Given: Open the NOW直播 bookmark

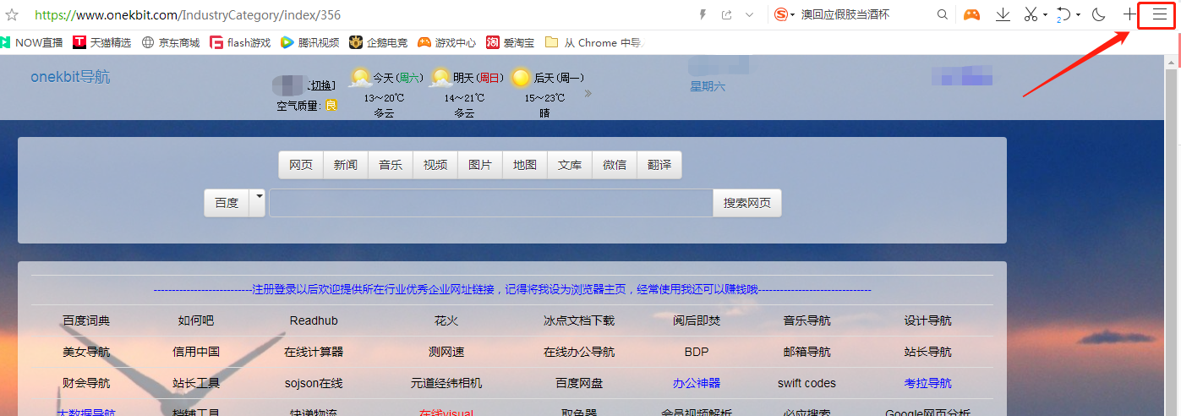Looking at the screenshot, I should (x=31, y=42).
